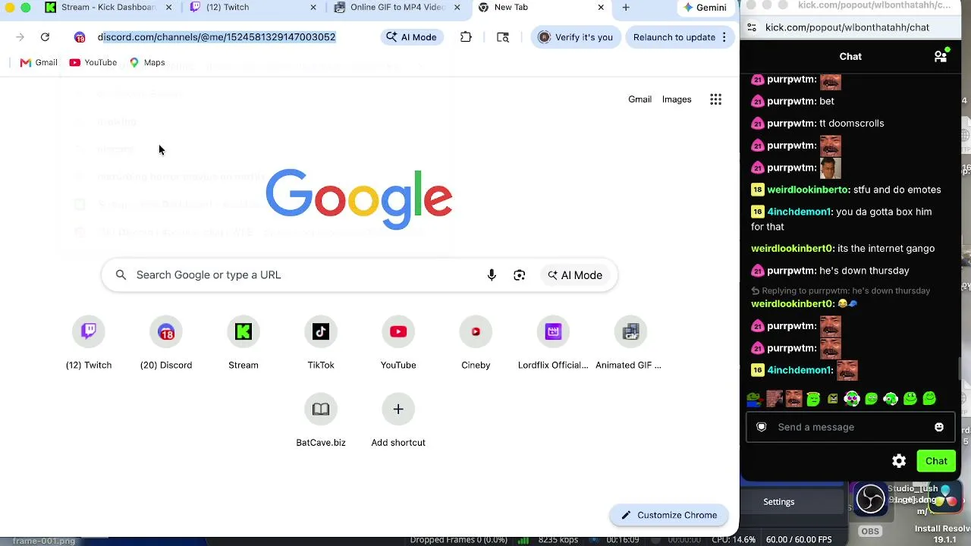Click Customize Chrome

[x=669, y=516]
